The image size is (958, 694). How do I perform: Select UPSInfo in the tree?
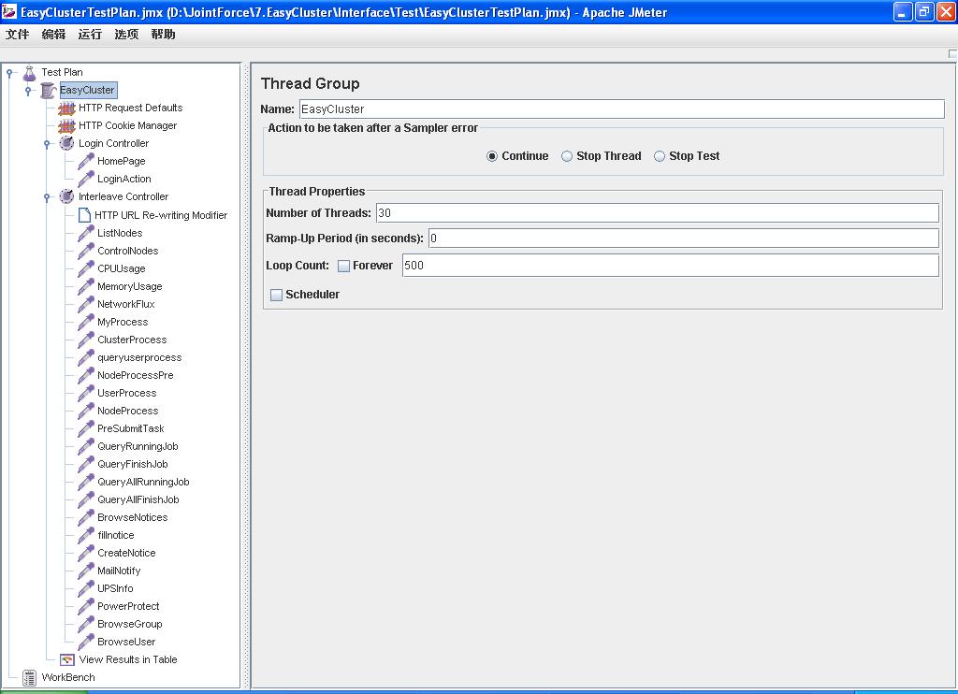pyautogui.click(x=115, y=588)
